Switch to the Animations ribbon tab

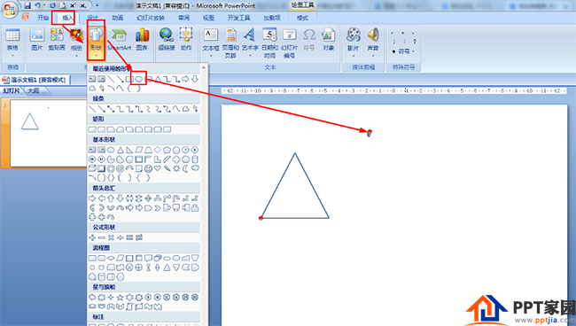pos(118,18)
